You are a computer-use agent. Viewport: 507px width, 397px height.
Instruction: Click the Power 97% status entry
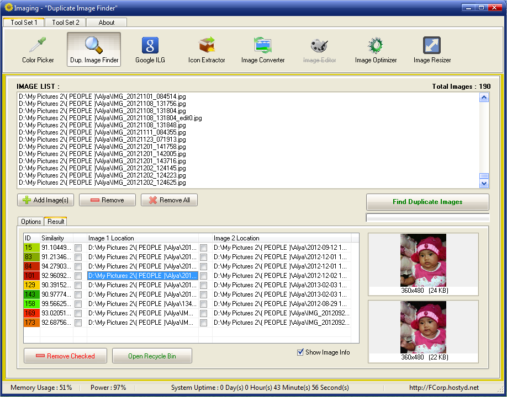point(108,388)
